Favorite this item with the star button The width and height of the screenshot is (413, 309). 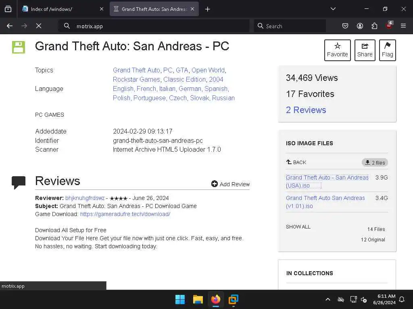coord(338,50)
